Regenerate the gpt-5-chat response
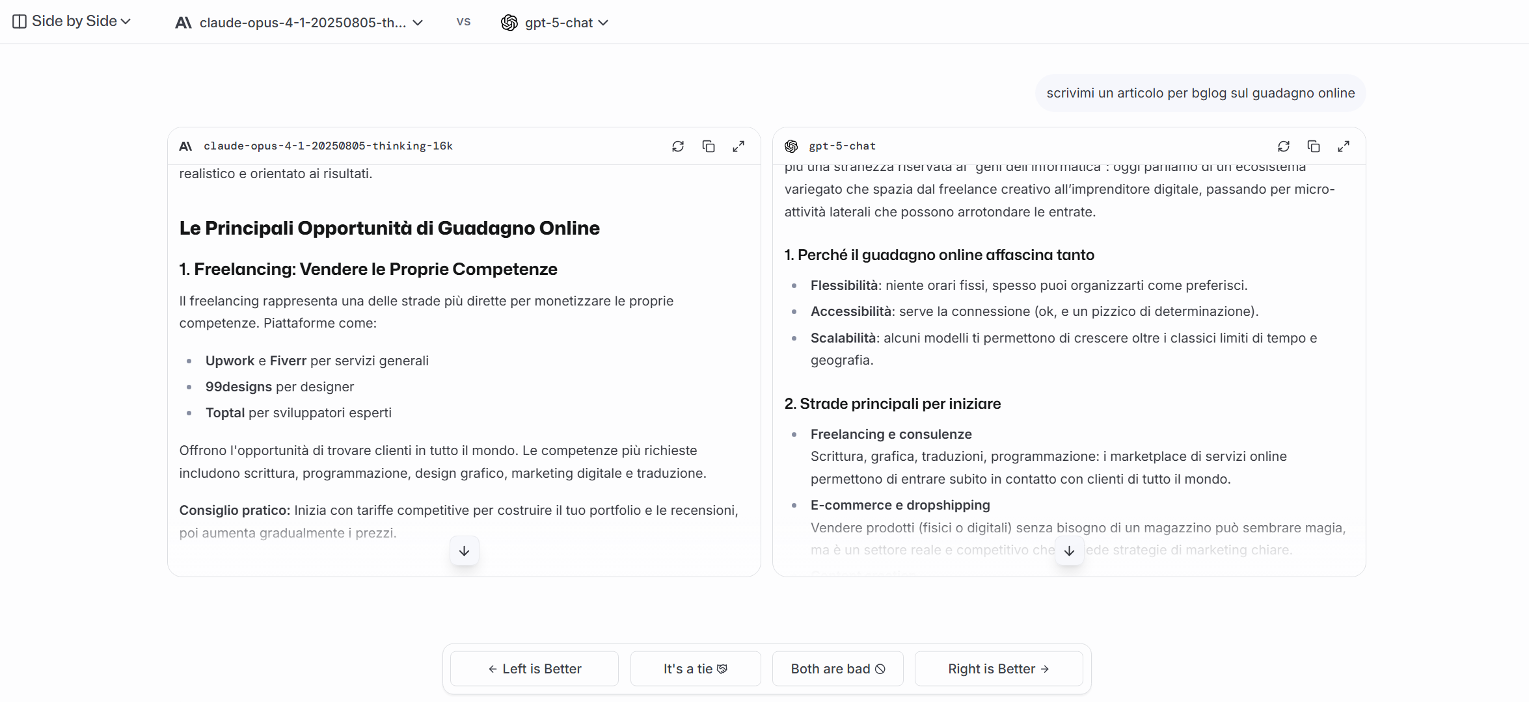Screen dimensions: 1529x702 1284,146
